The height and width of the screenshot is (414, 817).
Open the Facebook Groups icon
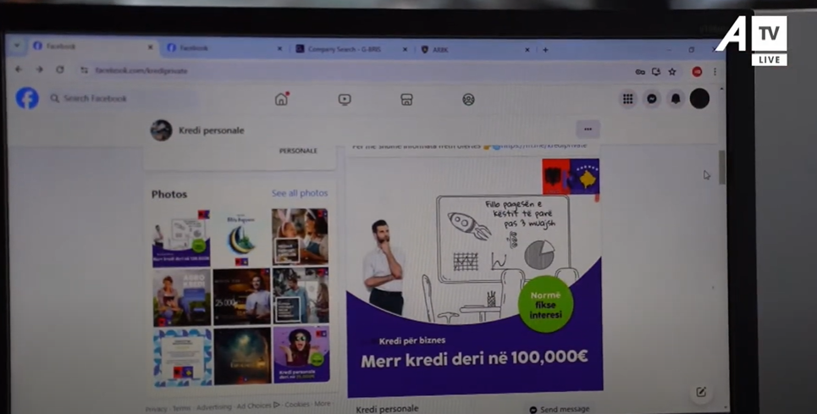click(468, 99)
